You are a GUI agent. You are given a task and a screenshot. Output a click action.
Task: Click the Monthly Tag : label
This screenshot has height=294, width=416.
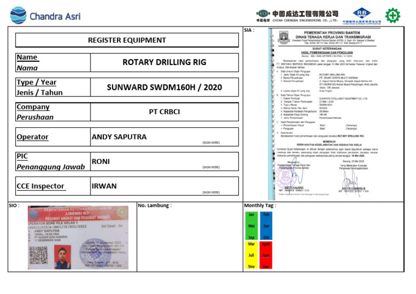point(260,205)
